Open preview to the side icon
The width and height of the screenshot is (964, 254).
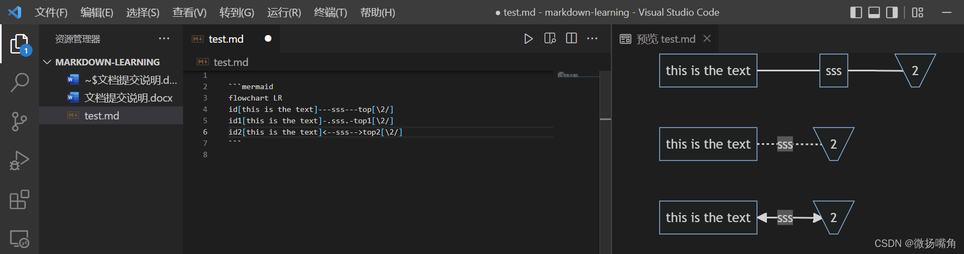(550, 38)
